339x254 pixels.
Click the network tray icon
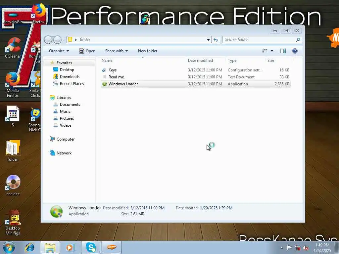(x=298, y=248)
